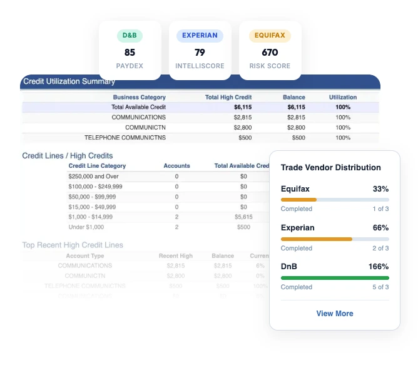This screenshot has width=418, height=365.
Task: Click the Equifax 33% progress bar
Action: [335, 200]
